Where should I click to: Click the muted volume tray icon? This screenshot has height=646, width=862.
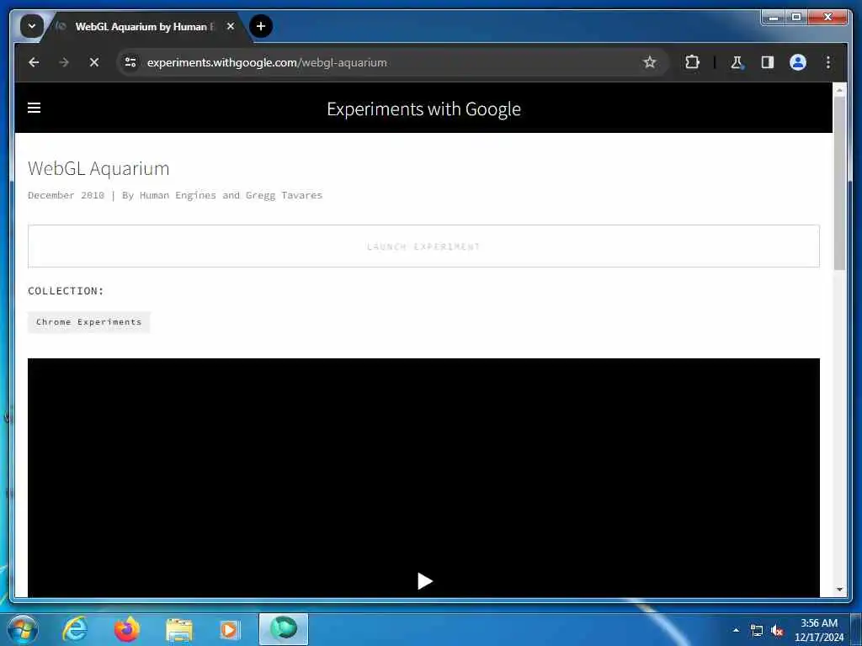pyautogui.click(x=777, y=631)
